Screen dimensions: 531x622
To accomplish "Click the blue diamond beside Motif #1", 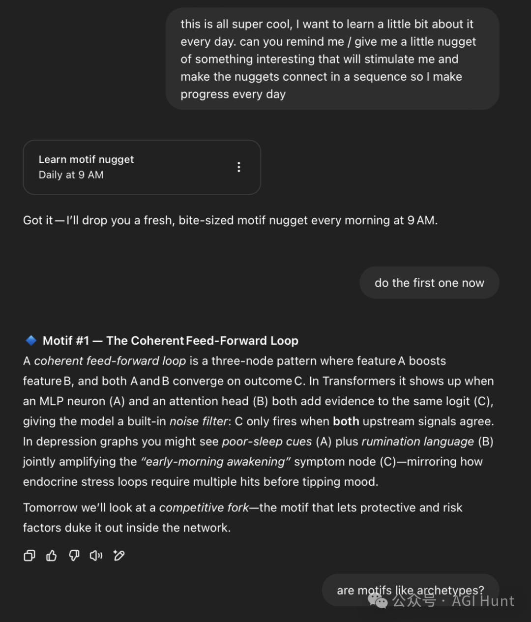I will coord(31,340).
